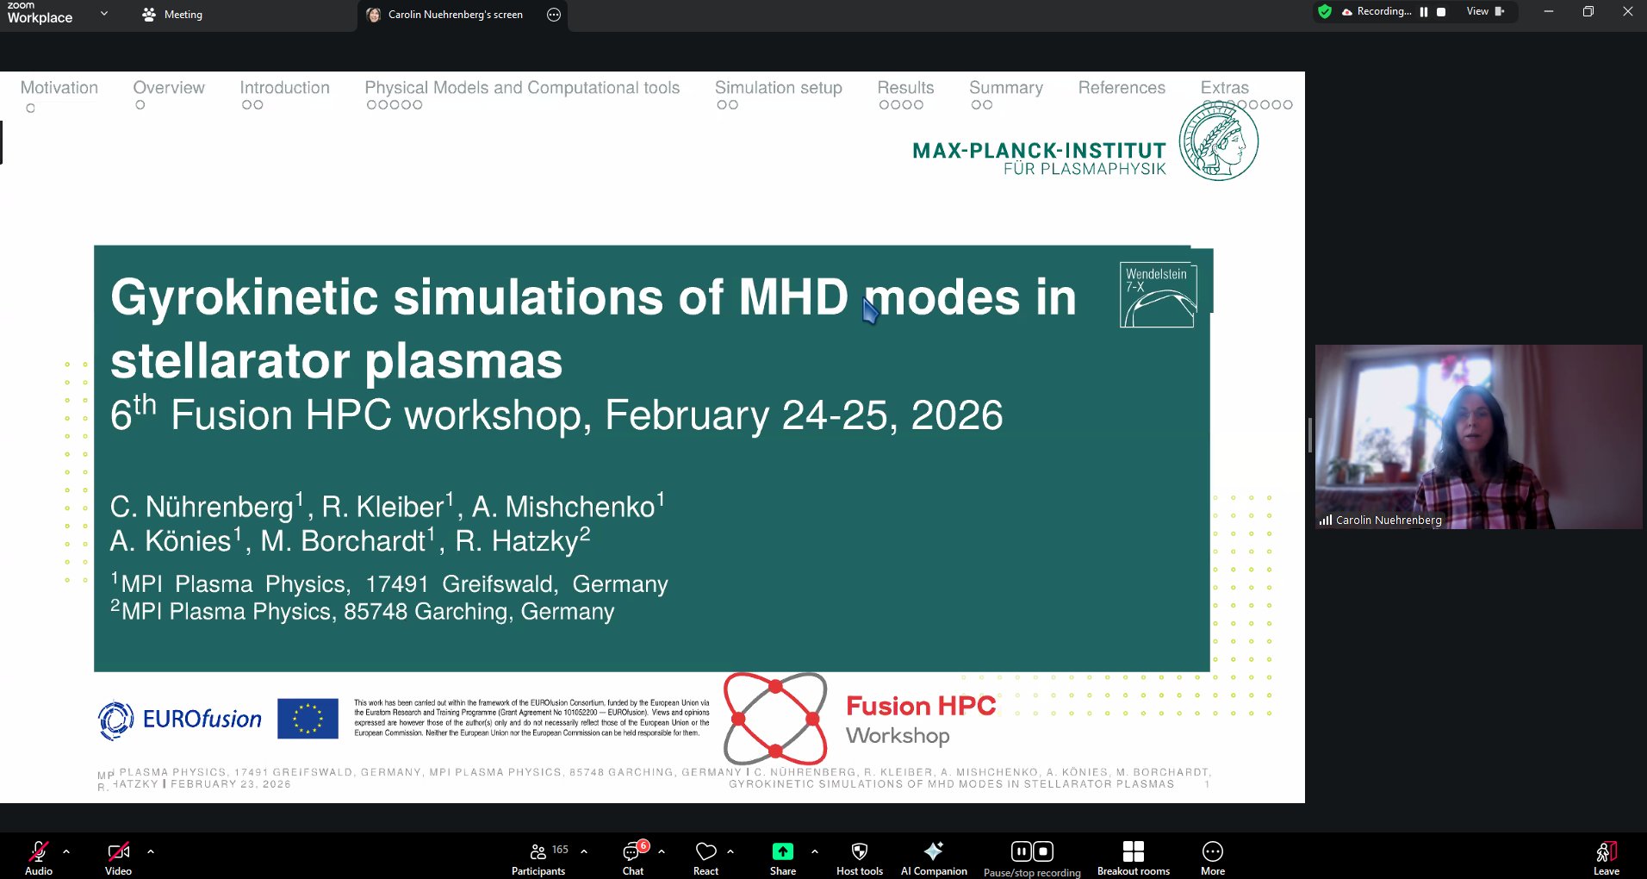Stop recording using the bottom toolbar button
This screenshot has width=1647, height=879.
[x=1043, y=851]
